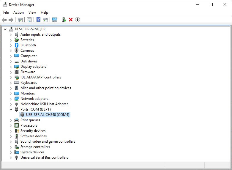Screen dimensions: 232x170
Task: Expand the Monitors category
Action: pyautogui.click(x=11, y=94)
